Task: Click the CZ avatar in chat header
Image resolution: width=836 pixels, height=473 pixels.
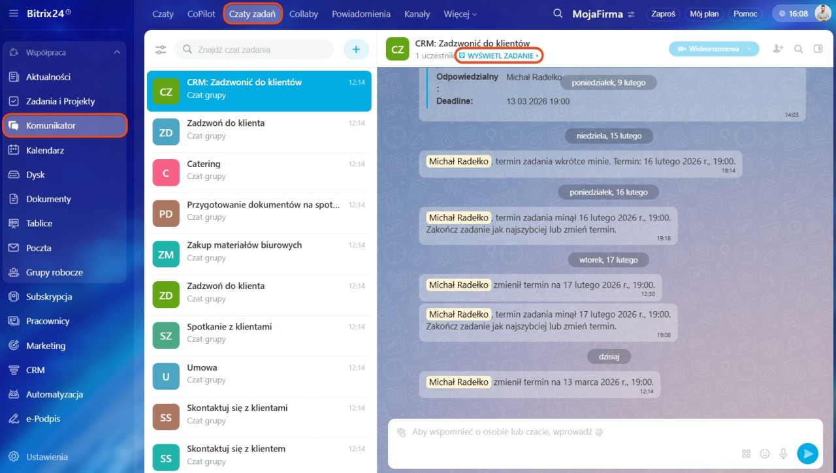Action: 397,49
